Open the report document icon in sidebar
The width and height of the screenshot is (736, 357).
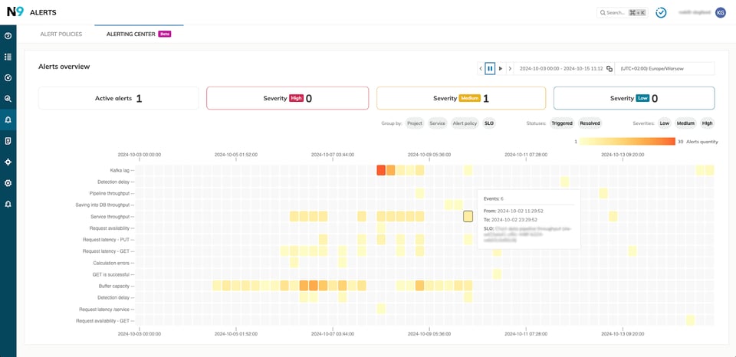8,141
